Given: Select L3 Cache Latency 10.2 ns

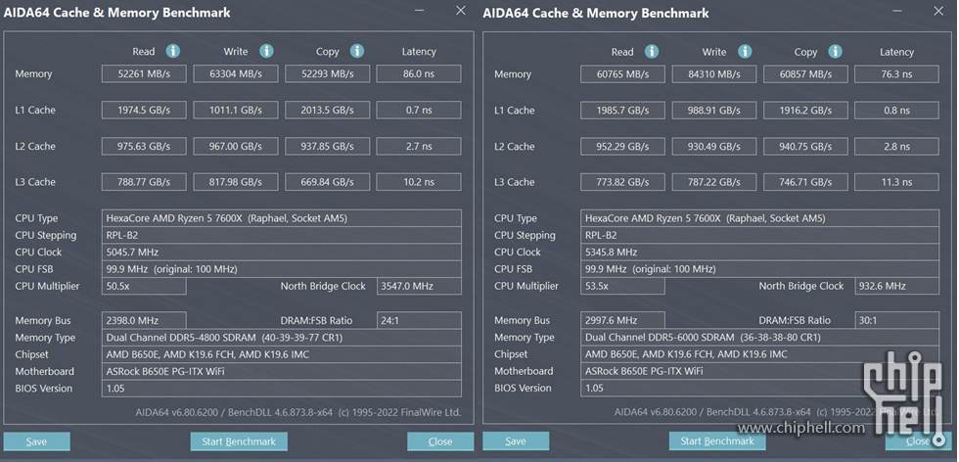Looking at the screenshot, I should click(x=419, y=182).
